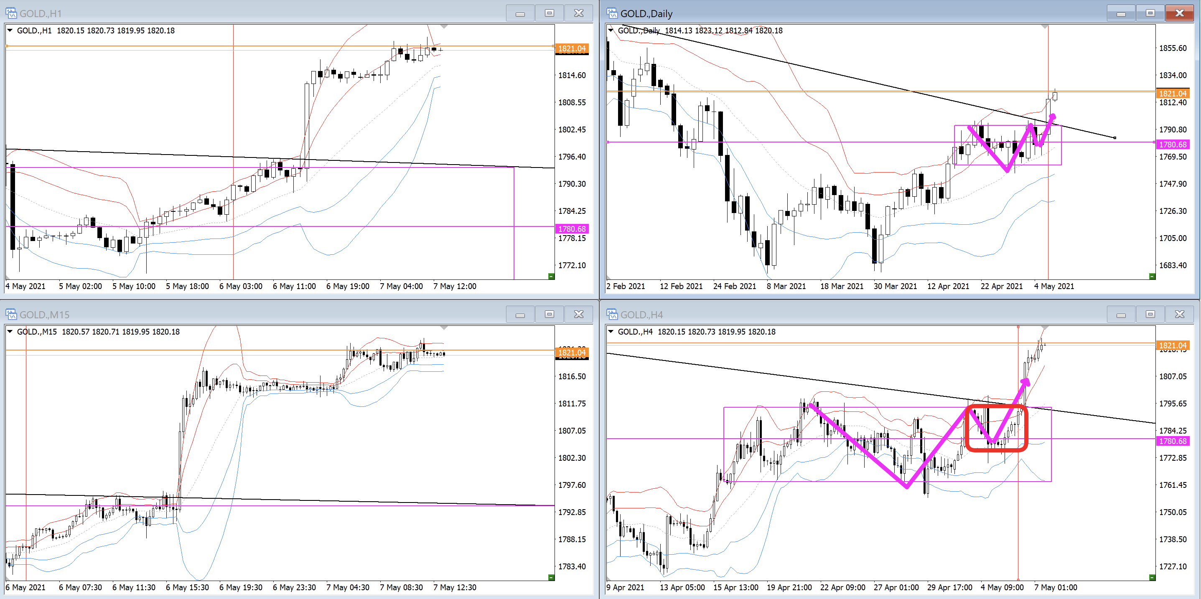Image resolution: width=1201 pixels, height=599 pixels.
Task: Click the GOLD H4 chart window icon
Action: click(612, 314)
